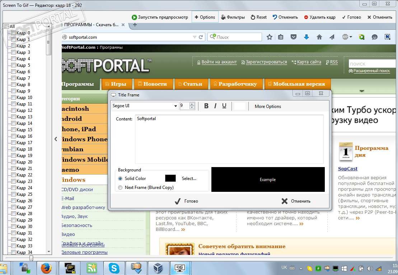Check the Кадр 33 checkbox
The image size is (398, 275).
13,246
